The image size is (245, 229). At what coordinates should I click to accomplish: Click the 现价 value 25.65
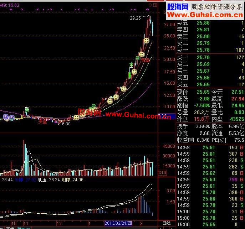click(x=203, y=92)
